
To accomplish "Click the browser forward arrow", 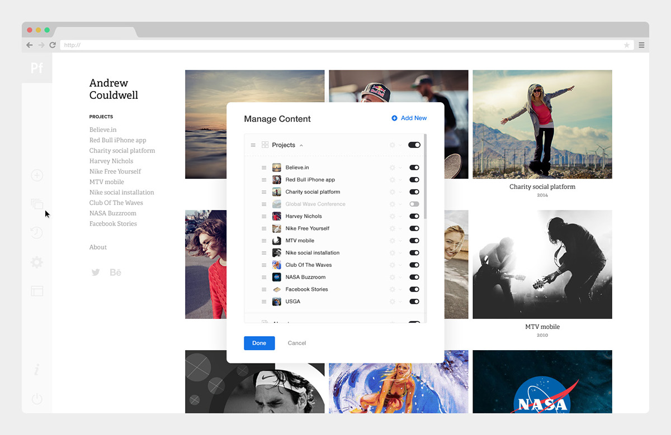I will tap(41, 45).
